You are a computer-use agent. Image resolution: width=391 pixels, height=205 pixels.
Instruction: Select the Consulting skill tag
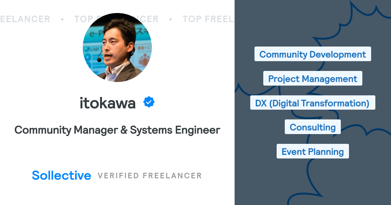tap(312, 127)
